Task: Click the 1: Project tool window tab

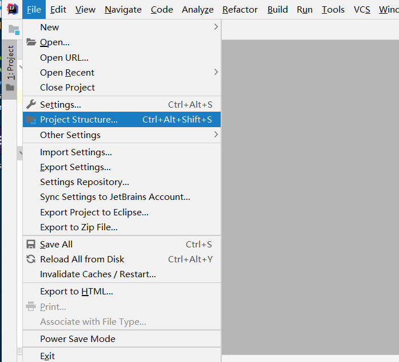Action: (x=10, y=69)
